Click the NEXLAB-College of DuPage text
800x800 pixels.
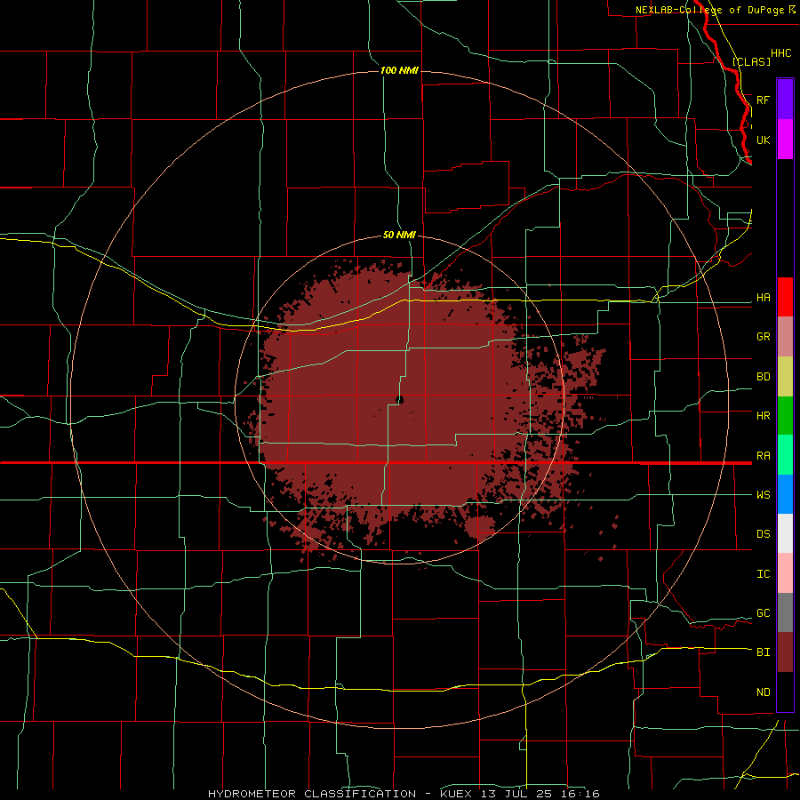(x=711, y=10)
